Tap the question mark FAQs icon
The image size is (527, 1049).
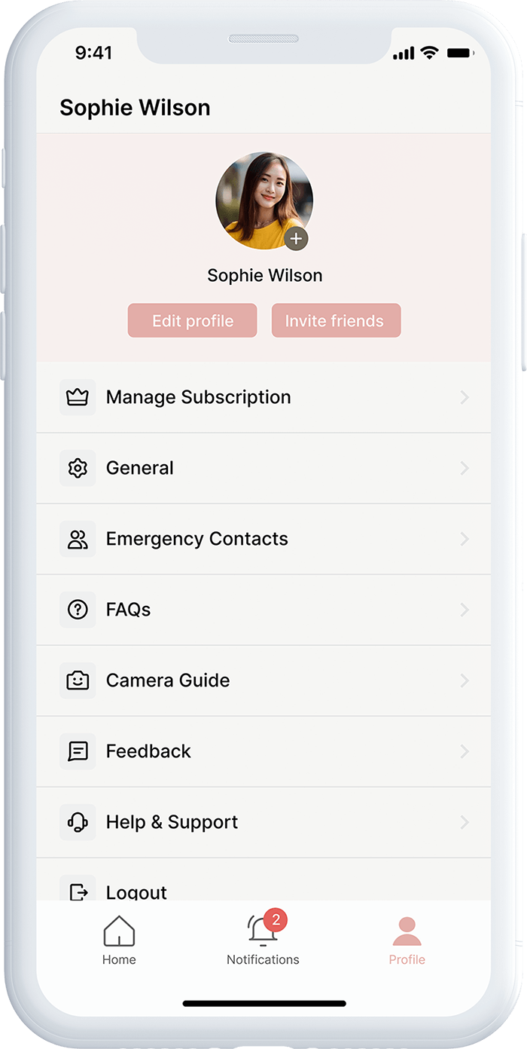click(x=78, y=610)
